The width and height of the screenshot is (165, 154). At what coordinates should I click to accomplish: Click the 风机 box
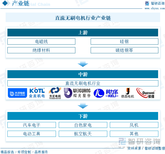[x=134, y=125]
